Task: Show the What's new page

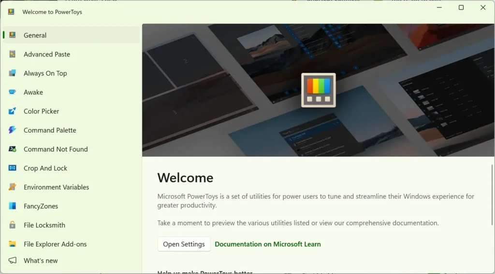Action: [x=71, y=260]
